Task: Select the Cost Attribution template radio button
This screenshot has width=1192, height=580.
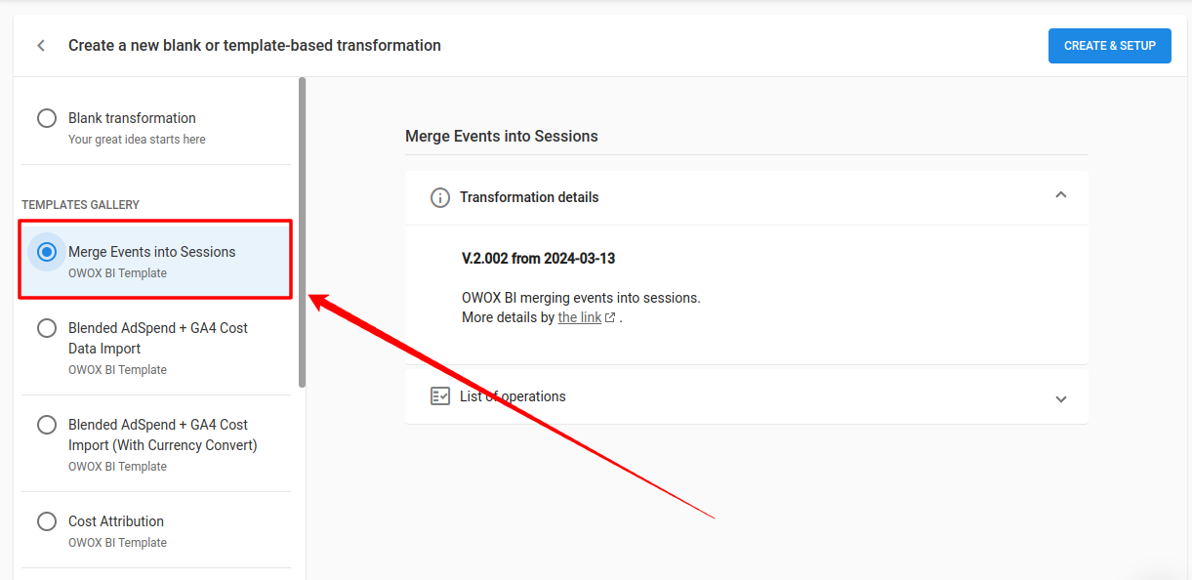Action: pos(46,520)
